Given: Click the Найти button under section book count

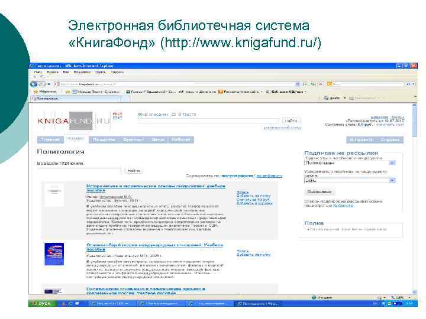Looking at the screenshot, I should [x=134, y=171].
